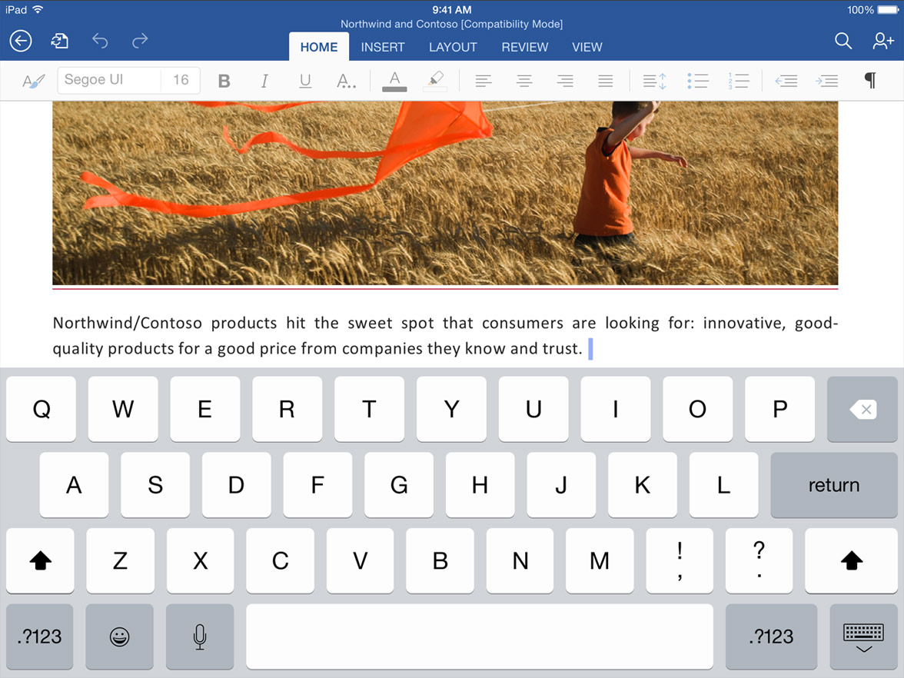Open the More Formatting options
The image size is (904, 678).
pos(346,80)
